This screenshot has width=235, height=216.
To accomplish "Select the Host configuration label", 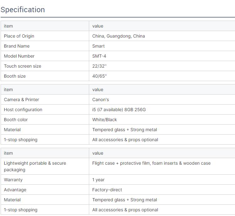I will click(x=23, y=110).
